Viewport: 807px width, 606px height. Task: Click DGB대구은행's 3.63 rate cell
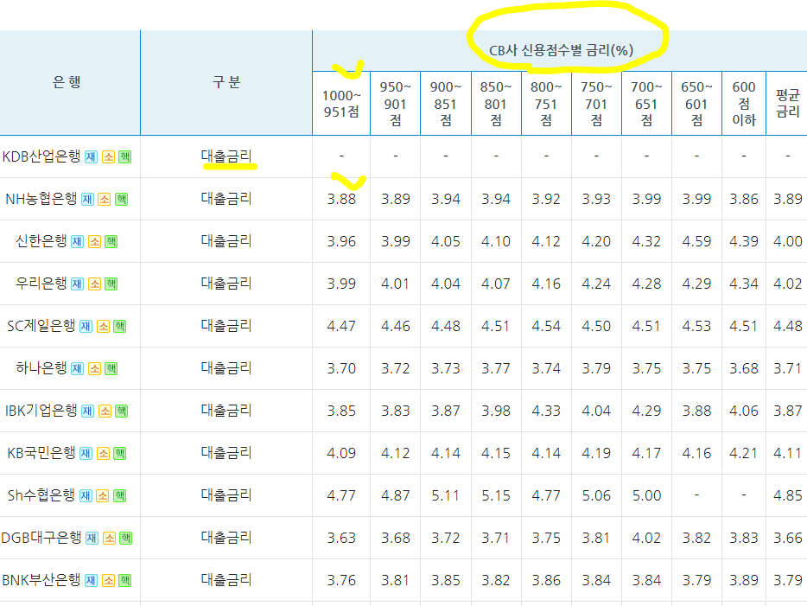click(341, 538)
